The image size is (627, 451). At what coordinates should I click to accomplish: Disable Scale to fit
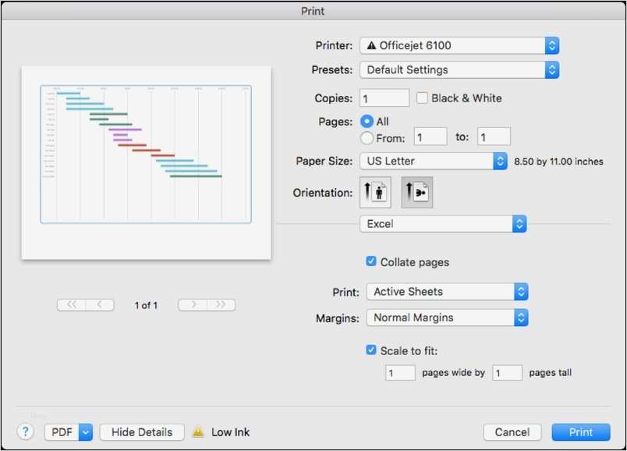(370, 350)
